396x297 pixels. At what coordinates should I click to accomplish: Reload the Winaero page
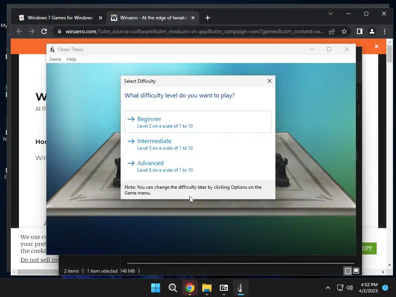tap(44, 31)
